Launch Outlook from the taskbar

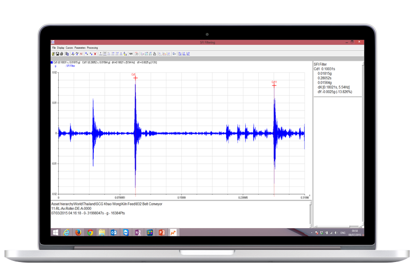[x=114, y=233]
